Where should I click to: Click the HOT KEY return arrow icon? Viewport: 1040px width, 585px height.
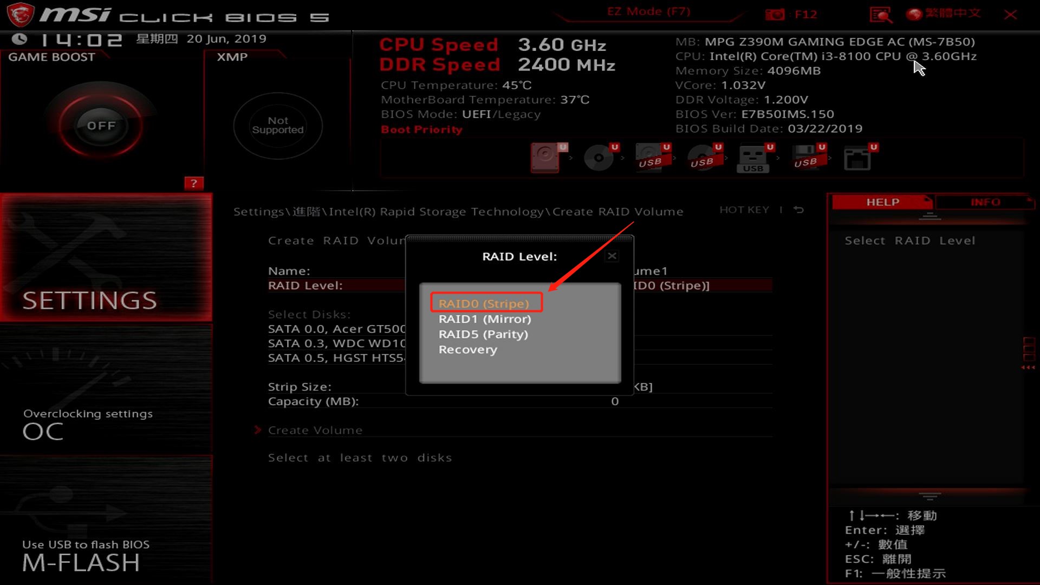(798, 210)
